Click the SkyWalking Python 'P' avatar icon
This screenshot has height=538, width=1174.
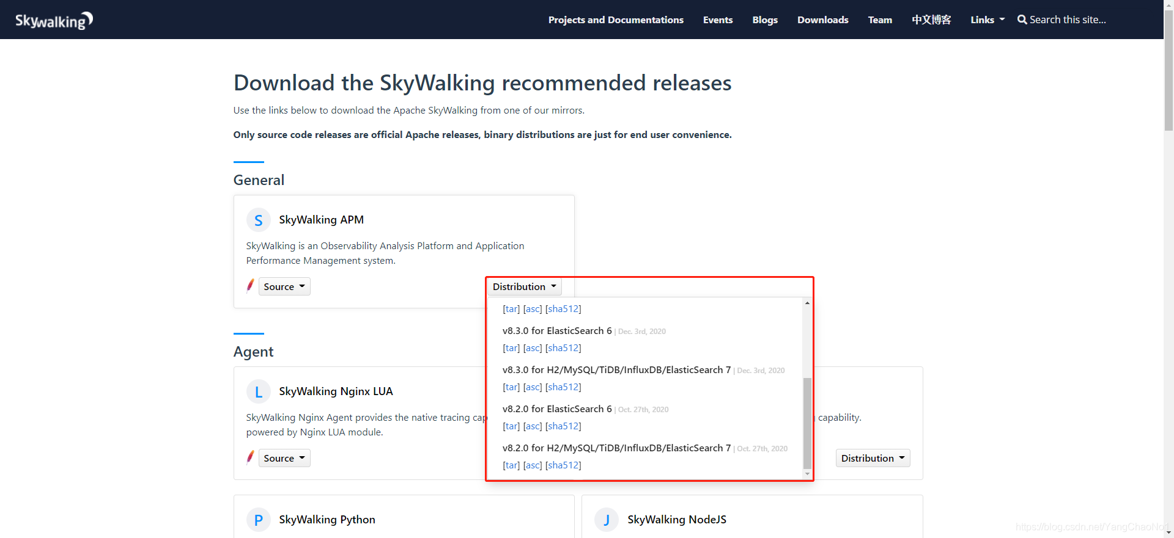pyautogui.click(x=258, y=520)
